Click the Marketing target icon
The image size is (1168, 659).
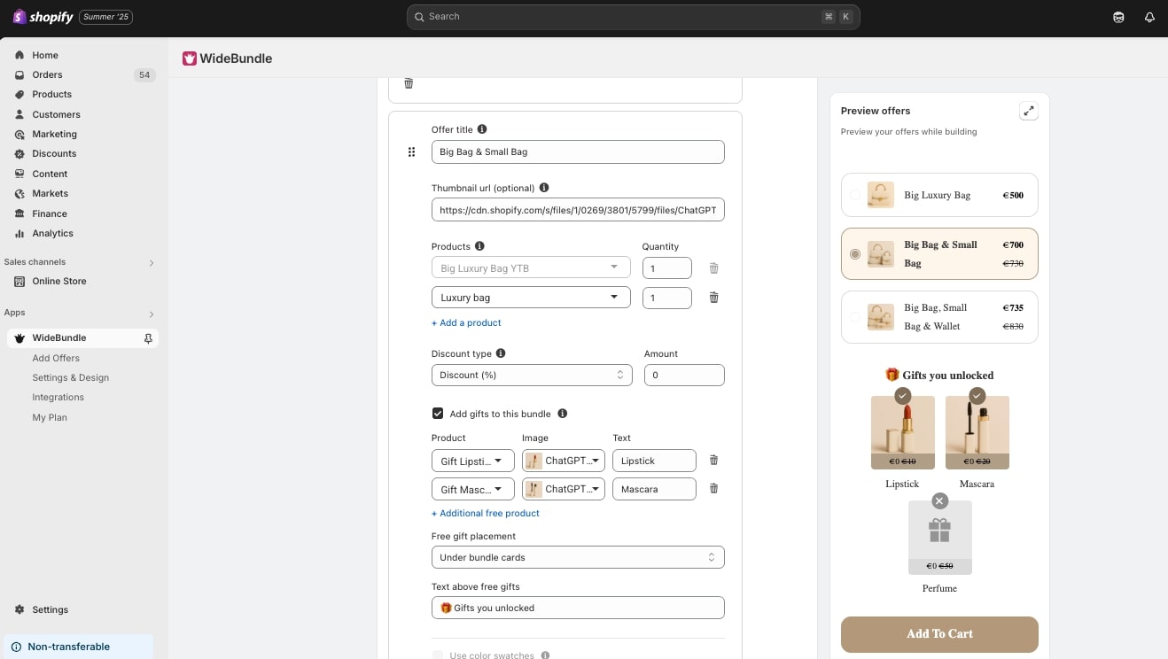pos(19,134)
